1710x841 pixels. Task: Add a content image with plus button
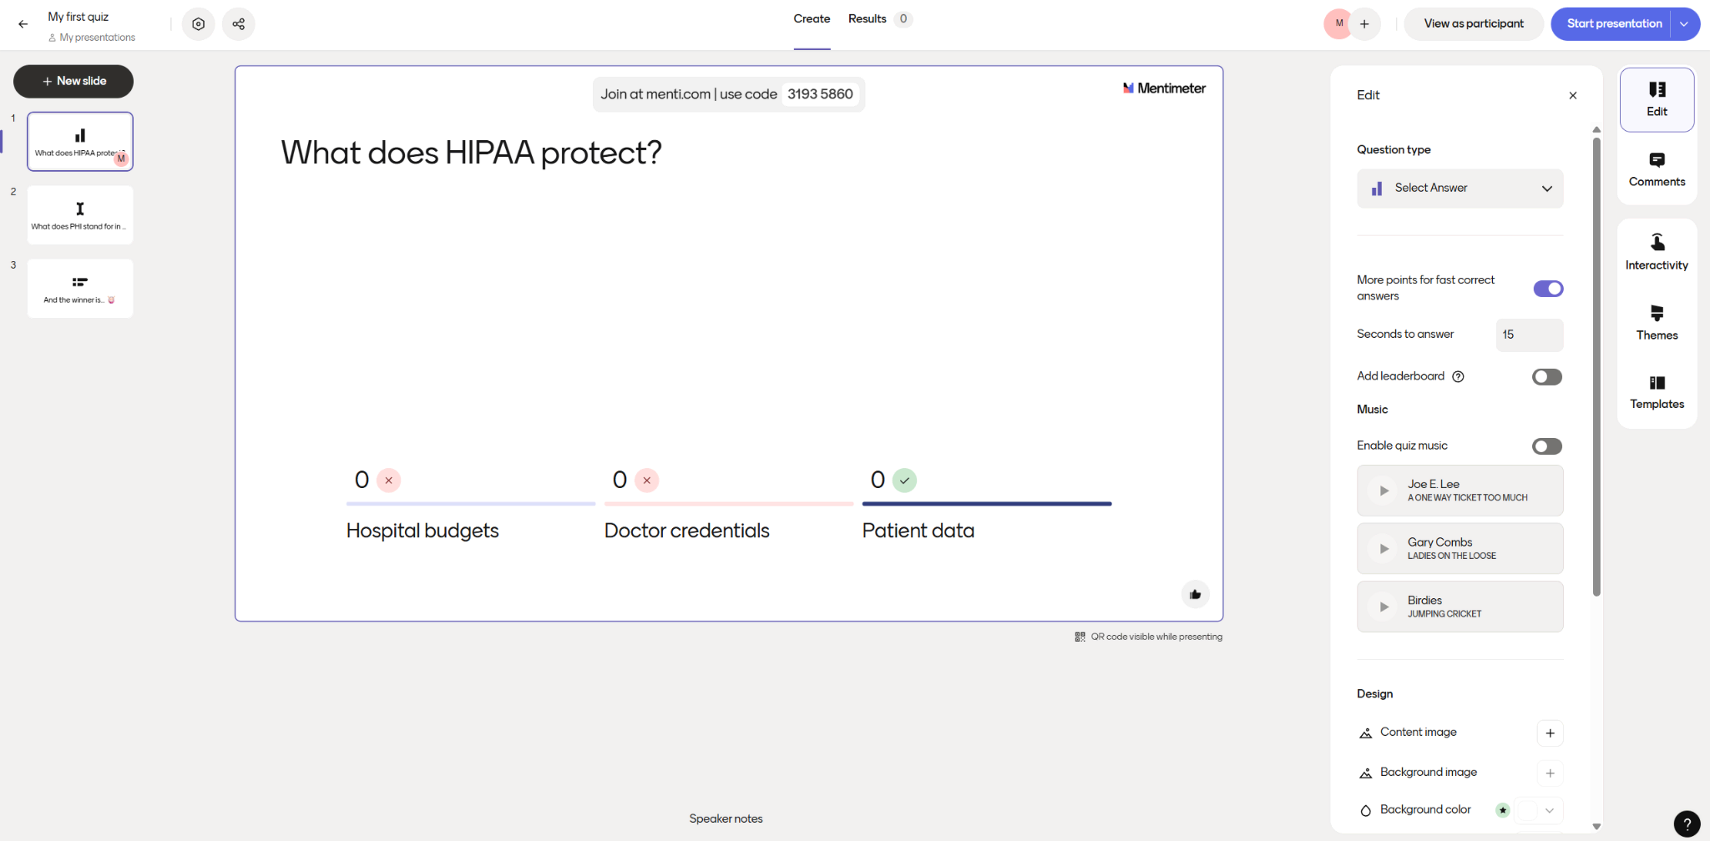tap(1550, 733)
